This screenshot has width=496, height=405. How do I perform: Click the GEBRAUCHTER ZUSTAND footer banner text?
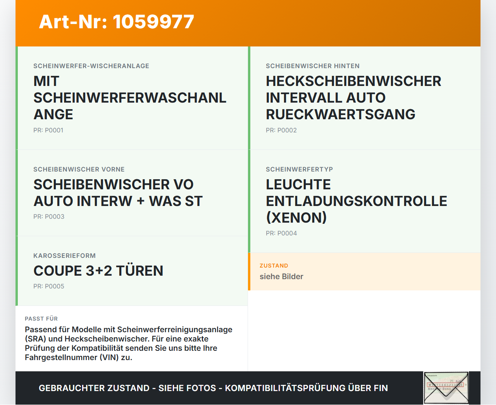tap(213, 388)
